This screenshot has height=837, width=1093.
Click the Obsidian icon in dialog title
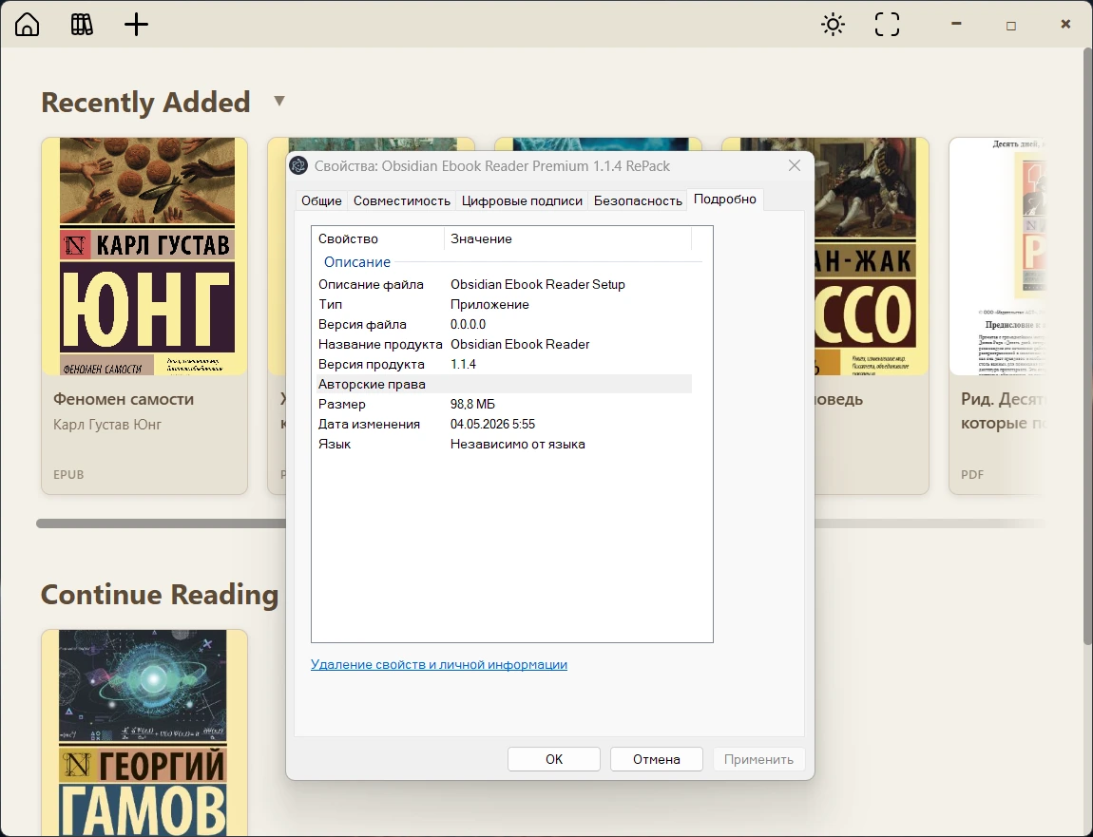[298, 165]
